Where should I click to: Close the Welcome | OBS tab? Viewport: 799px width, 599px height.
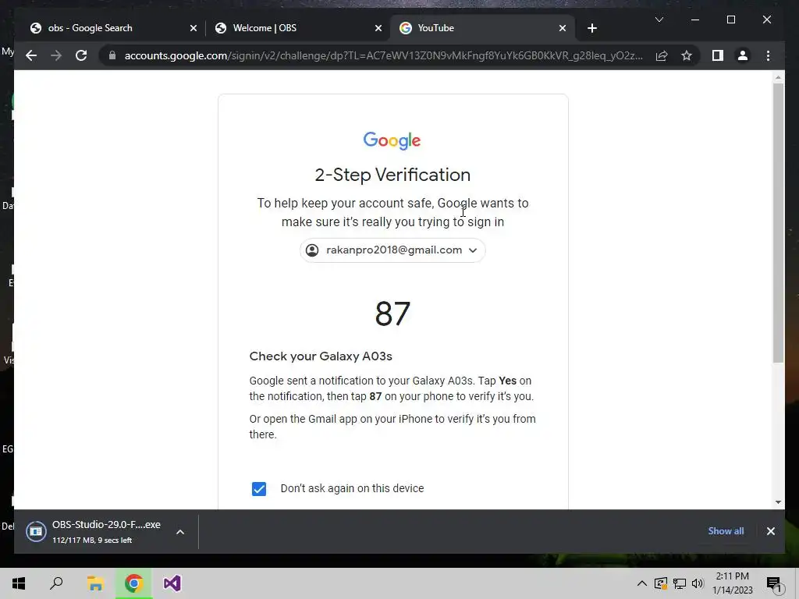click(378, 28)
